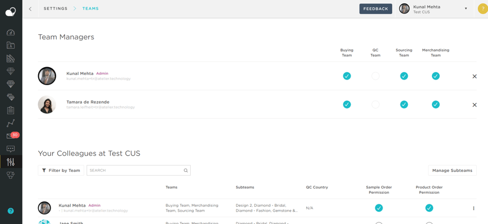The image size is (488, 224).
Task: Click Your Colleagues at Test CUS heading
Action: click(x=89, y=153)
